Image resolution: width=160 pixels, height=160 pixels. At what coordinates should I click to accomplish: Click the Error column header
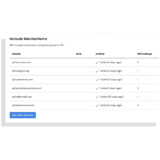pyautogui.click(x=79, y=54)
